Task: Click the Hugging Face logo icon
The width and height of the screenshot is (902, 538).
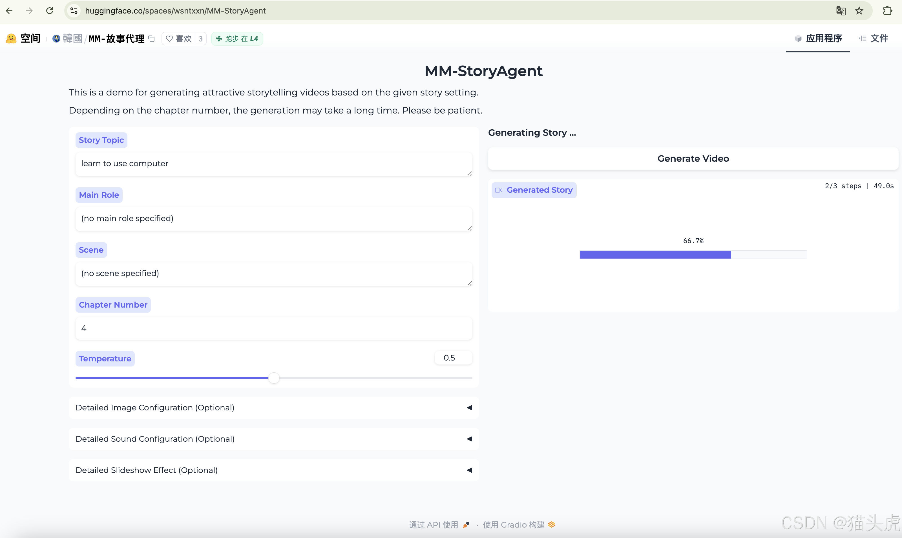Action: [x=11, y=38]
